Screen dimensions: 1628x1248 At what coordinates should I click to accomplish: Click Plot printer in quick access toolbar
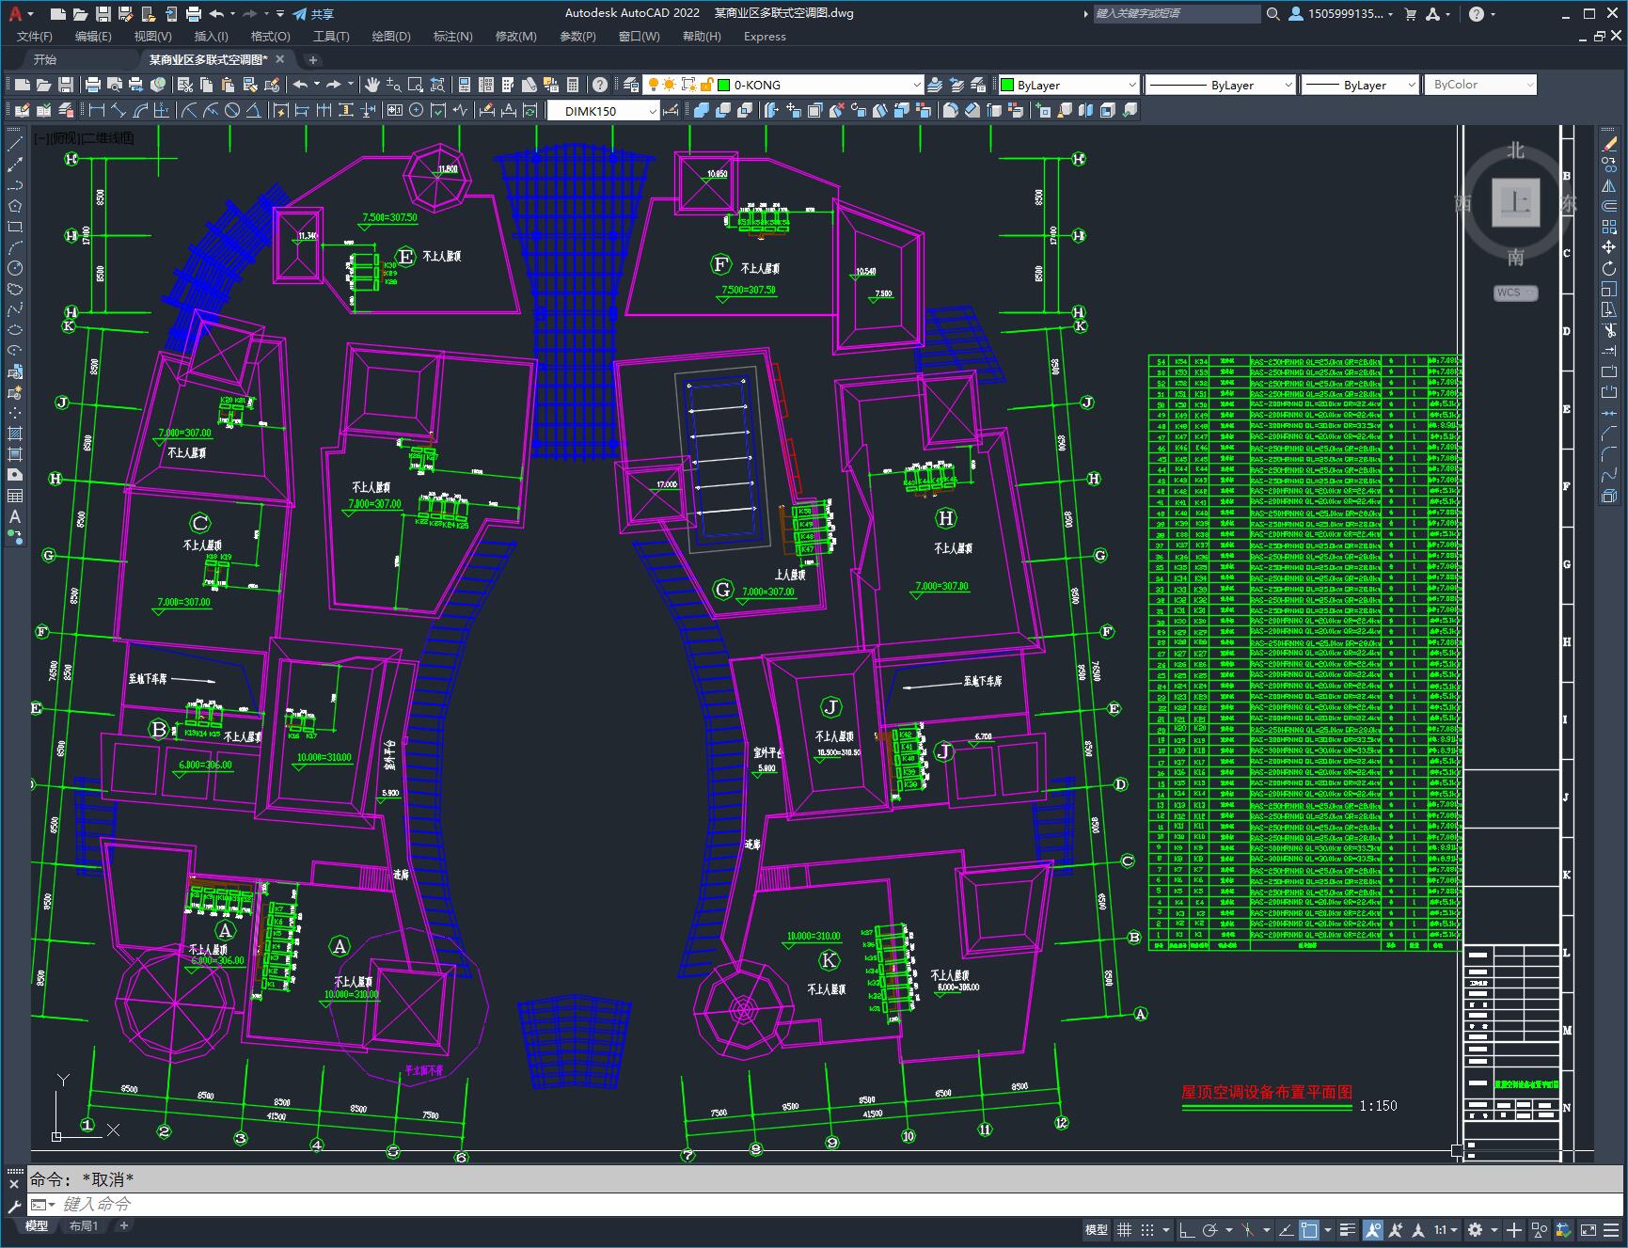point(193,13)
